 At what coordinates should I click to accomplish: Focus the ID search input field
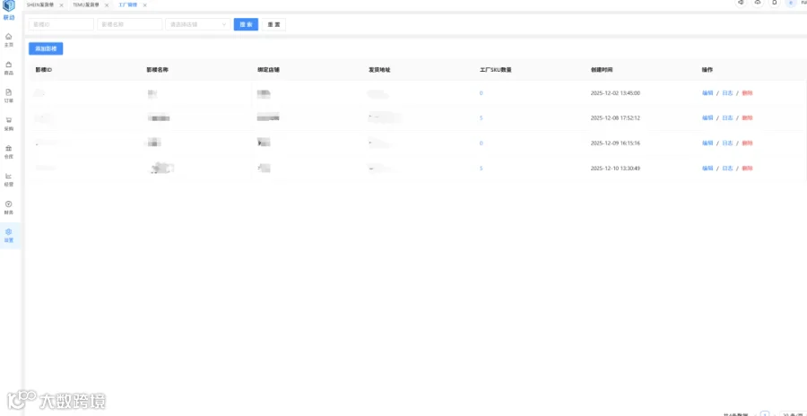[x=61, y=24]
